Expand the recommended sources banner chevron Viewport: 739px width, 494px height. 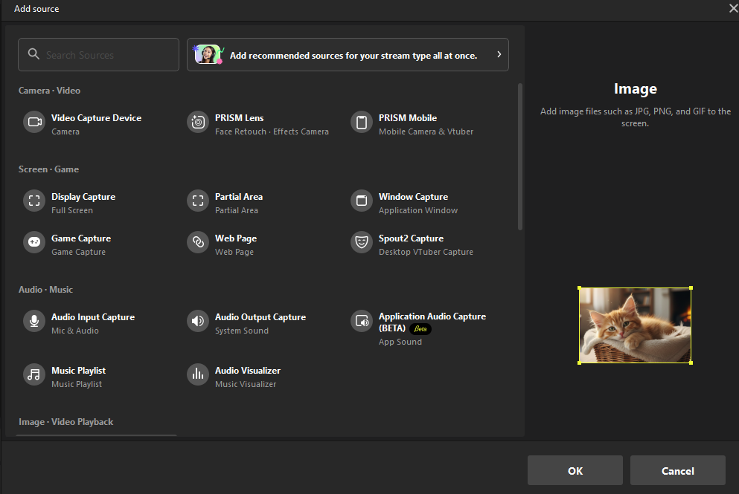pos(499,55)
